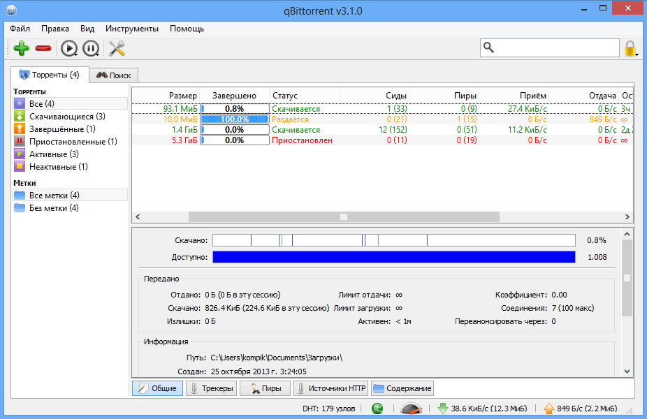Sort by the Статус column header

[304, 95]
